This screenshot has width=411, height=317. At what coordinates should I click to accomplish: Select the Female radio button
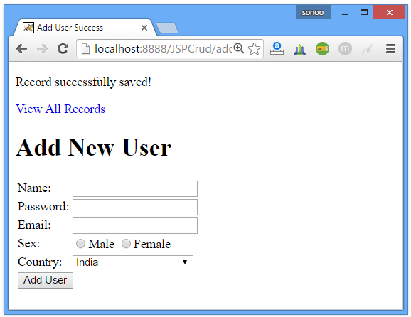coord(126,244)
